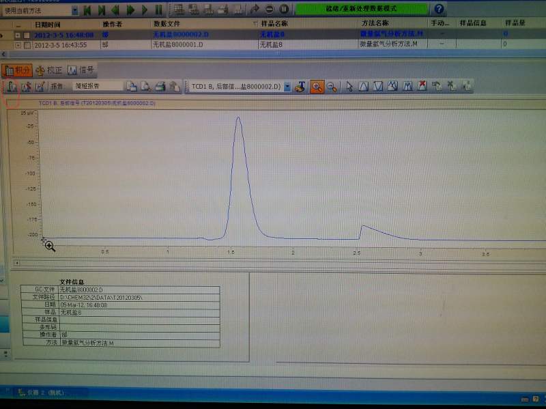Tick the checkbox for run 无机盐8000001.D
The height and width of the screenshot is (409, 546).
pos(27,45)
